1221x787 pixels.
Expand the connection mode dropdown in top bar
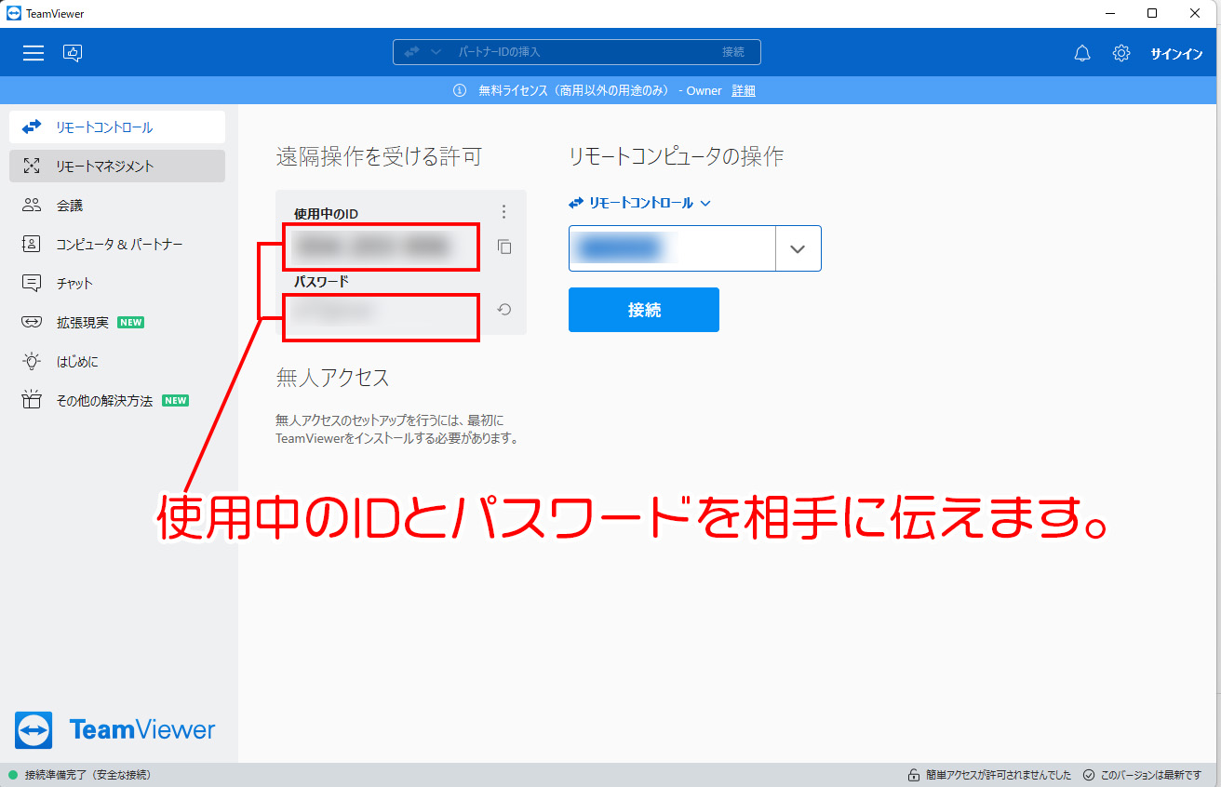[x=436, y=52]
